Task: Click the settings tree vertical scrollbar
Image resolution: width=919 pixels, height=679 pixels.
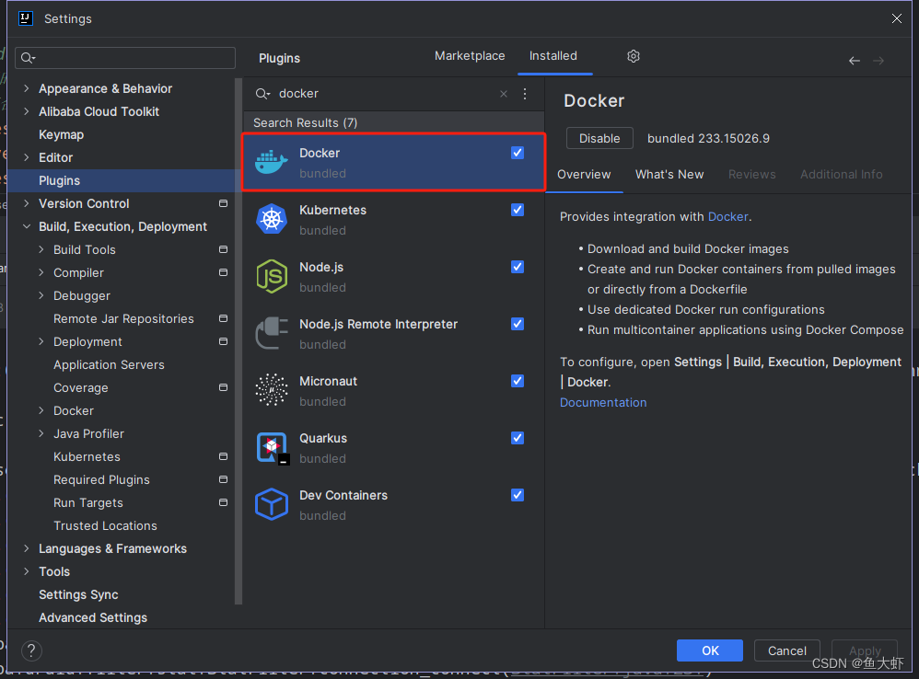Action: [x=238, y=341]
